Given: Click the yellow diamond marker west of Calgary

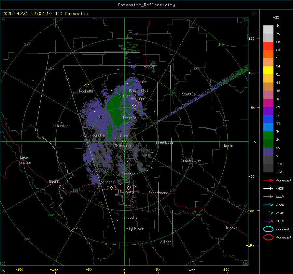Looking at the screenshot, I should [x=111, y=188].
